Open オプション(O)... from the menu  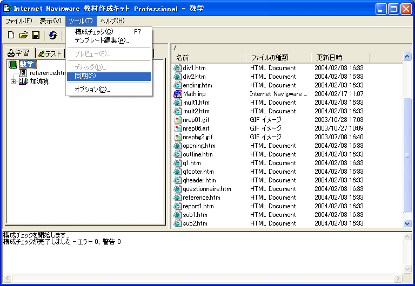(92, 90)
